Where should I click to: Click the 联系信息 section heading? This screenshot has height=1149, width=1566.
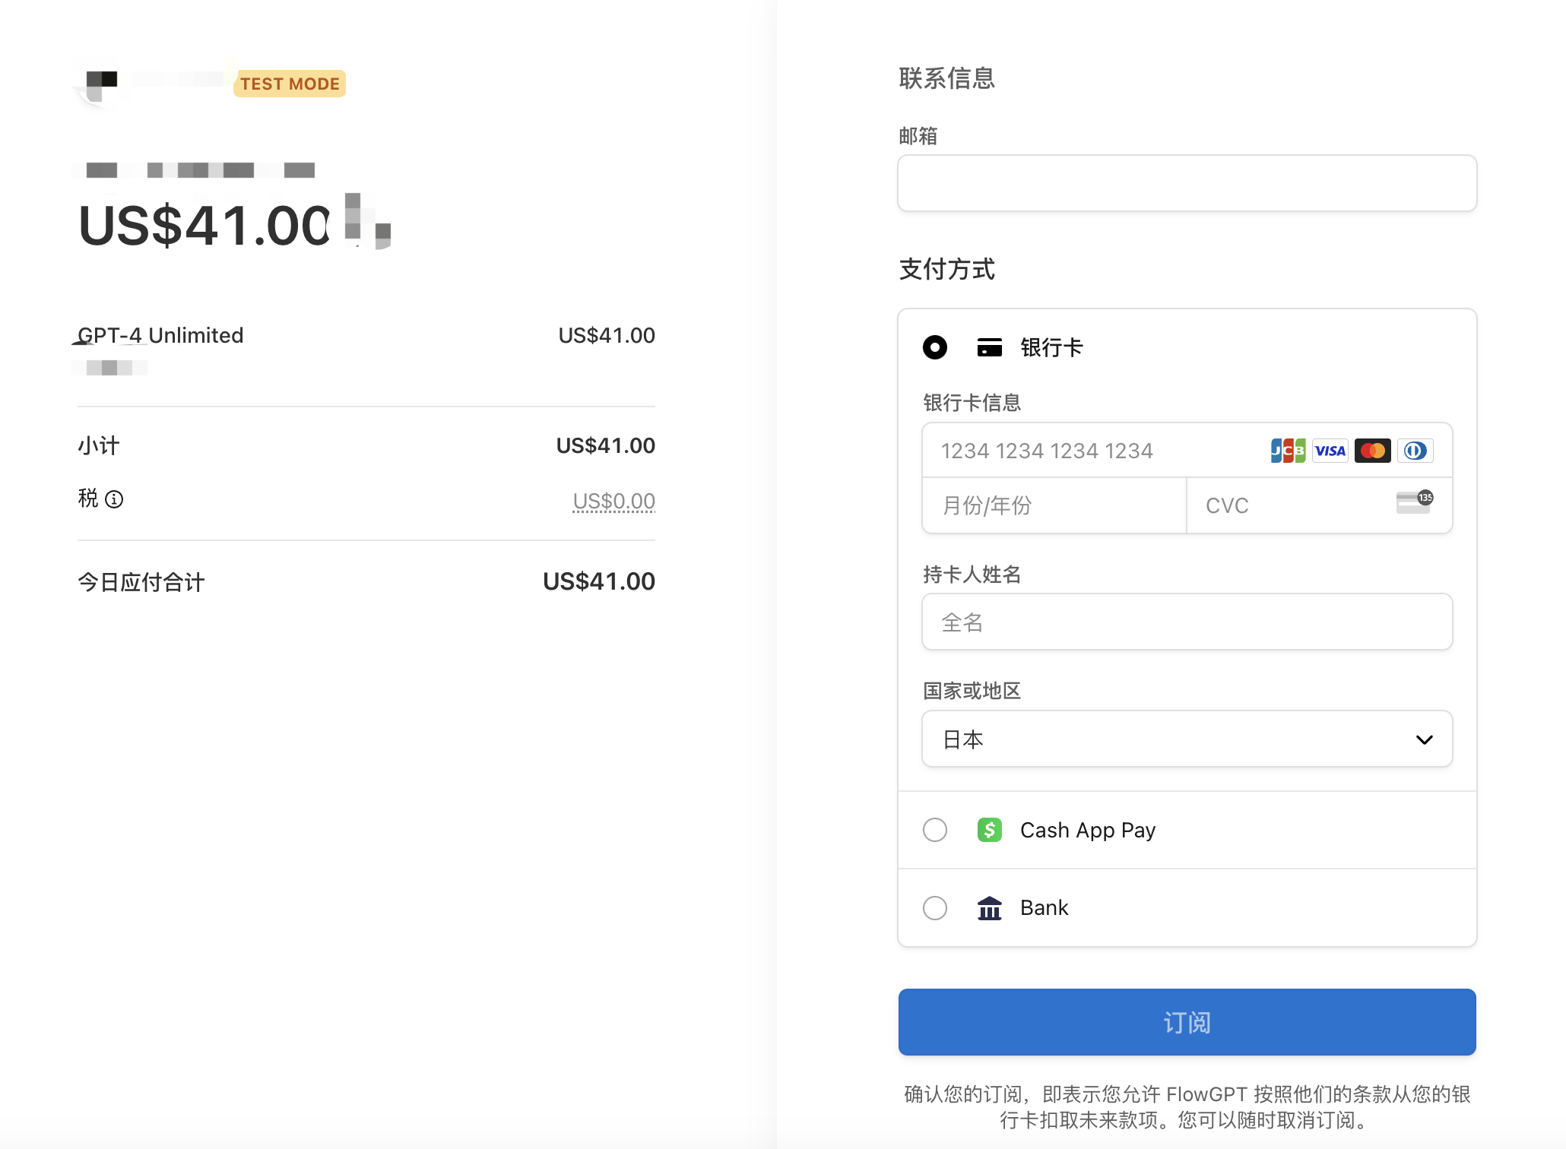tap(946, 78)
